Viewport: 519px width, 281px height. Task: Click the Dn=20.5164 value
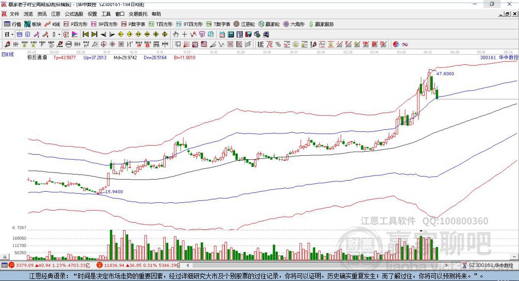[x=155, y=57]
